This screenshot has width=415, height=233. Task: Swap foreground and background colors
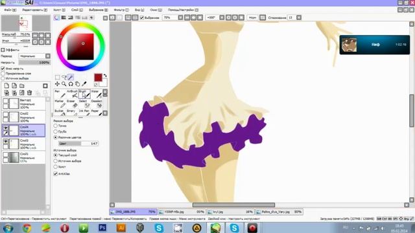[x=105, y=76]
